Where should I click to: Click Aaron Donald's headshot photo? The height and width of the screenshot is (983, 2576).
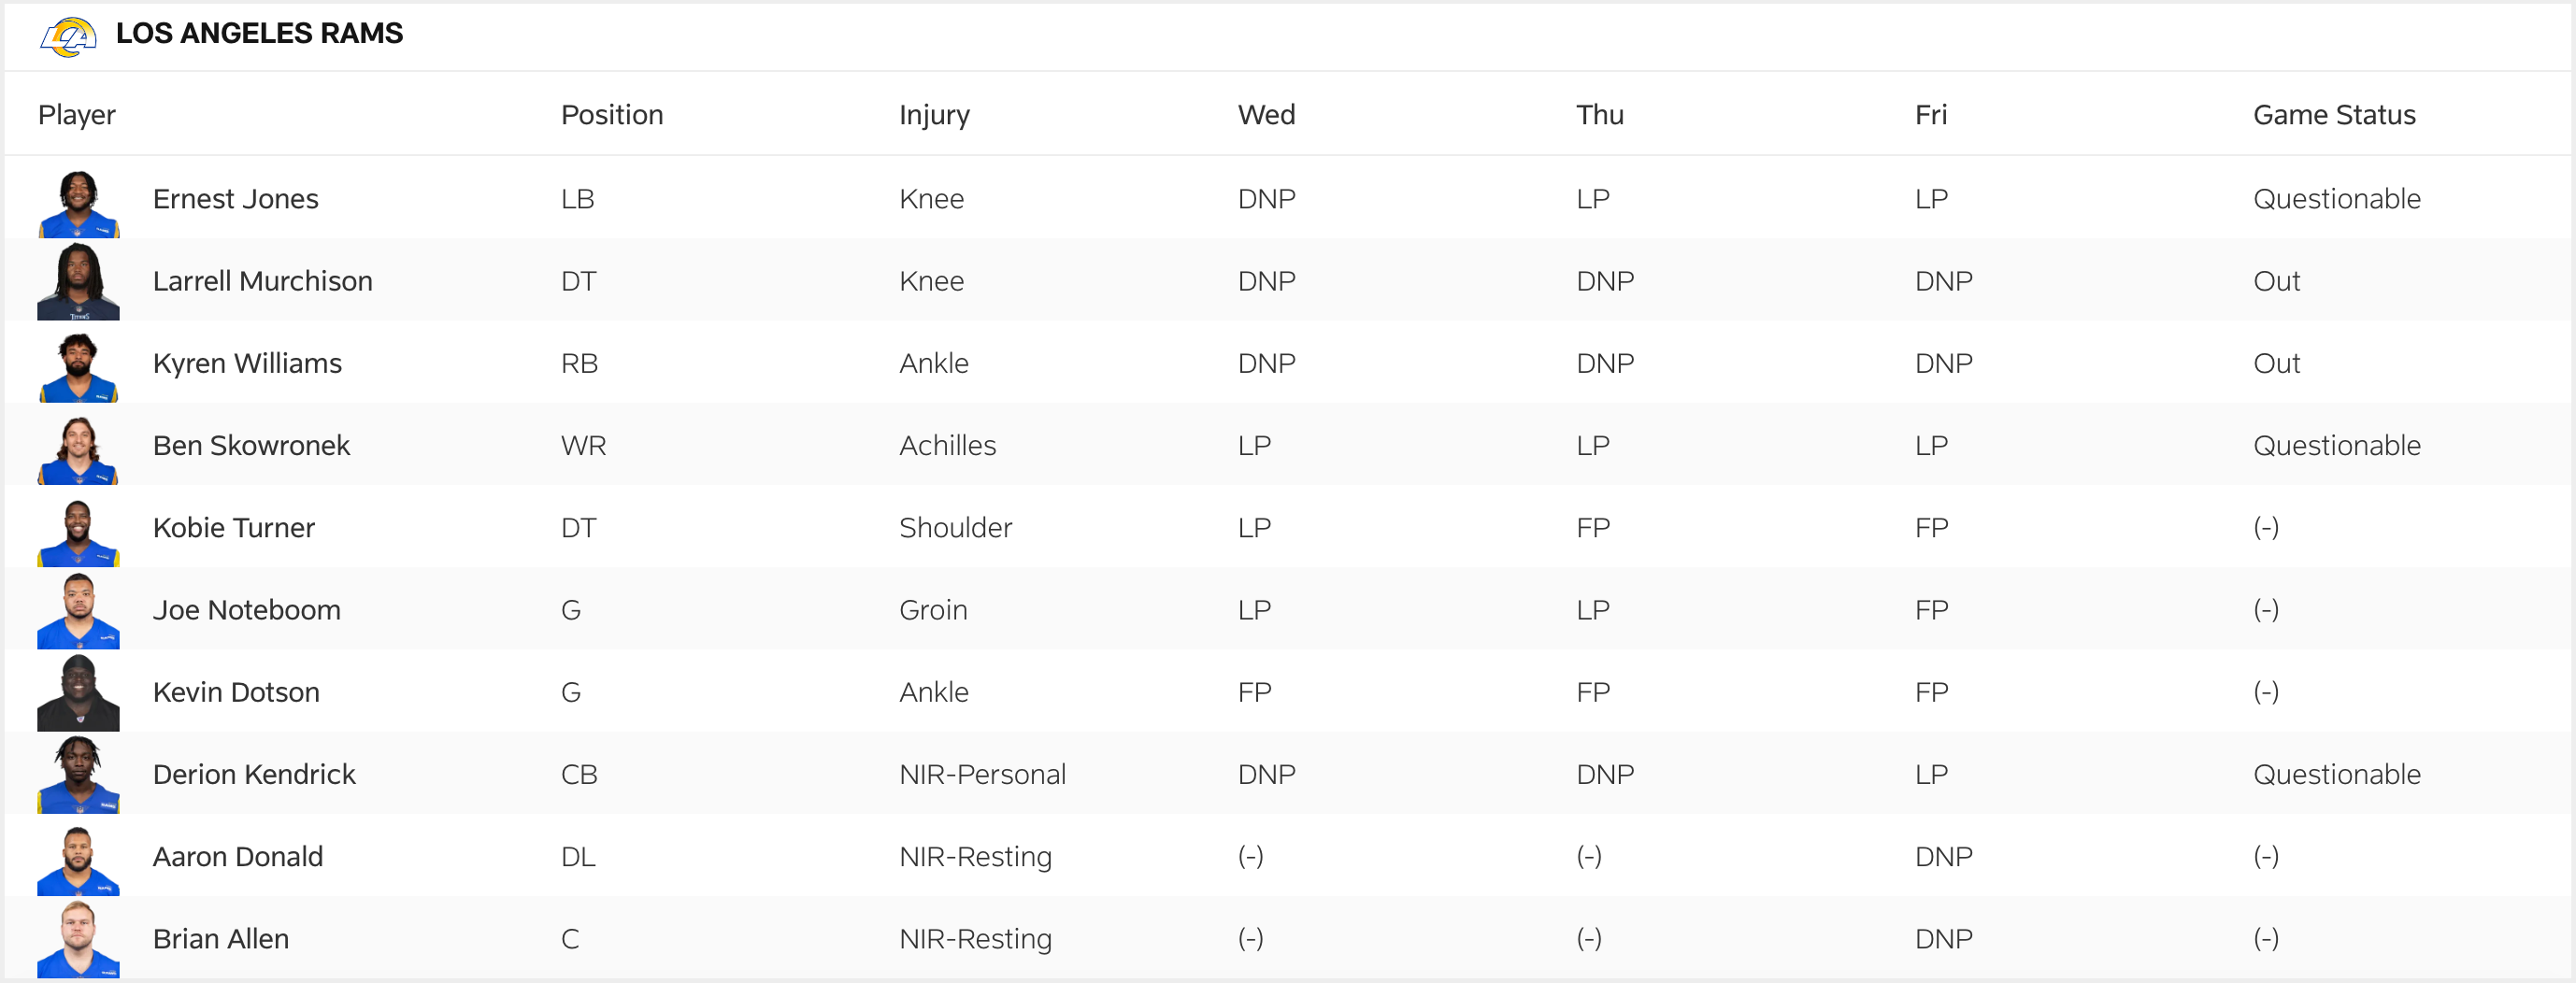pos(79,859)
